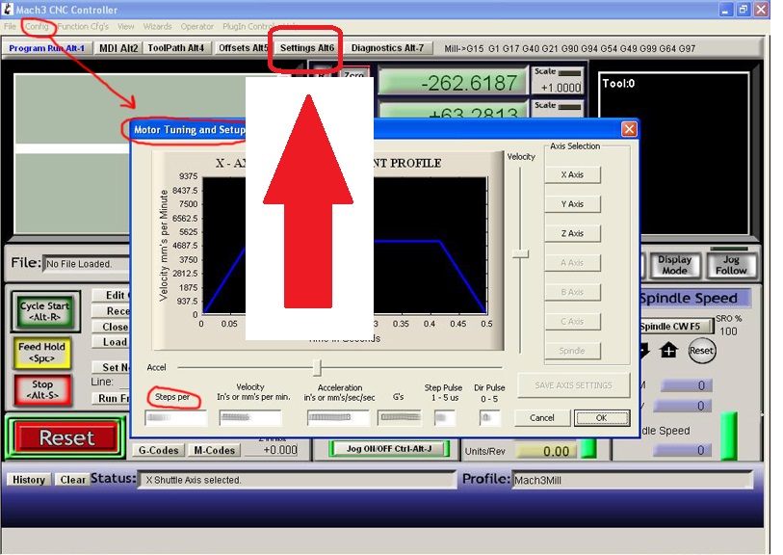Click the status message field
Image resolution: width=783 pixels, height=555 pixels.
pos(298,480)
